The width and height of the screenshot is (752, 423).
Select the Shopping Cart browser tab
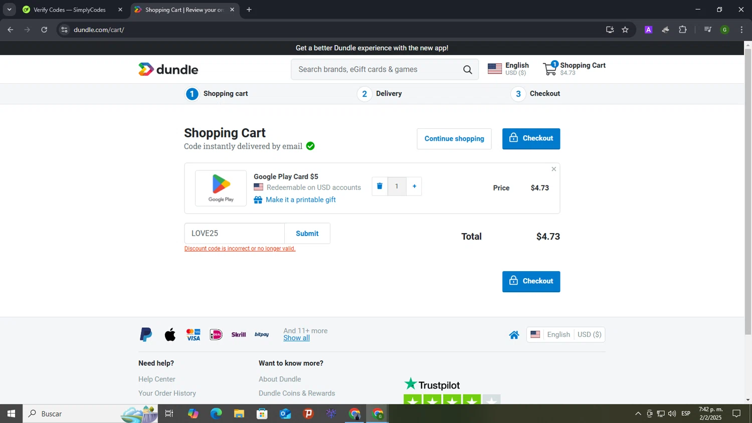pos(184,10)
